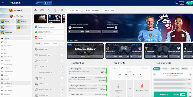Open Spain LaLiga league

(x=49, y=37)
